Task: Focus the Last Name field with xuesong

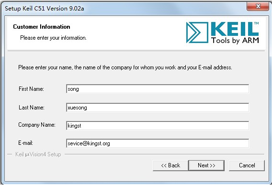Action: click(158, 108)
